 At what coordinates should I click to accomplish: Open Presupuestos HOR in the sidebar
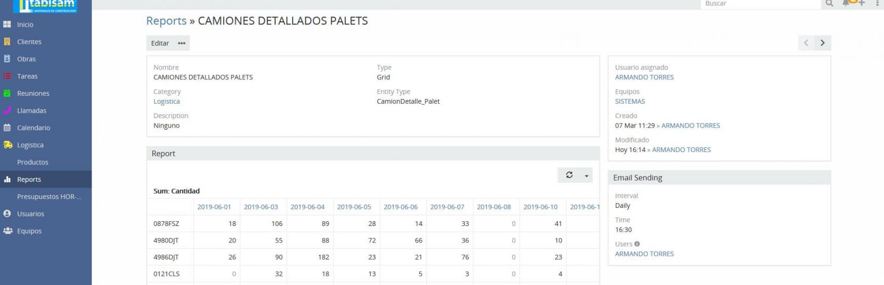point(49,197)
